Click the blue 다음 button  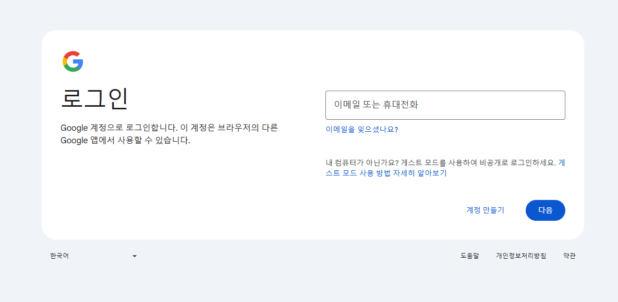[545, 210]
